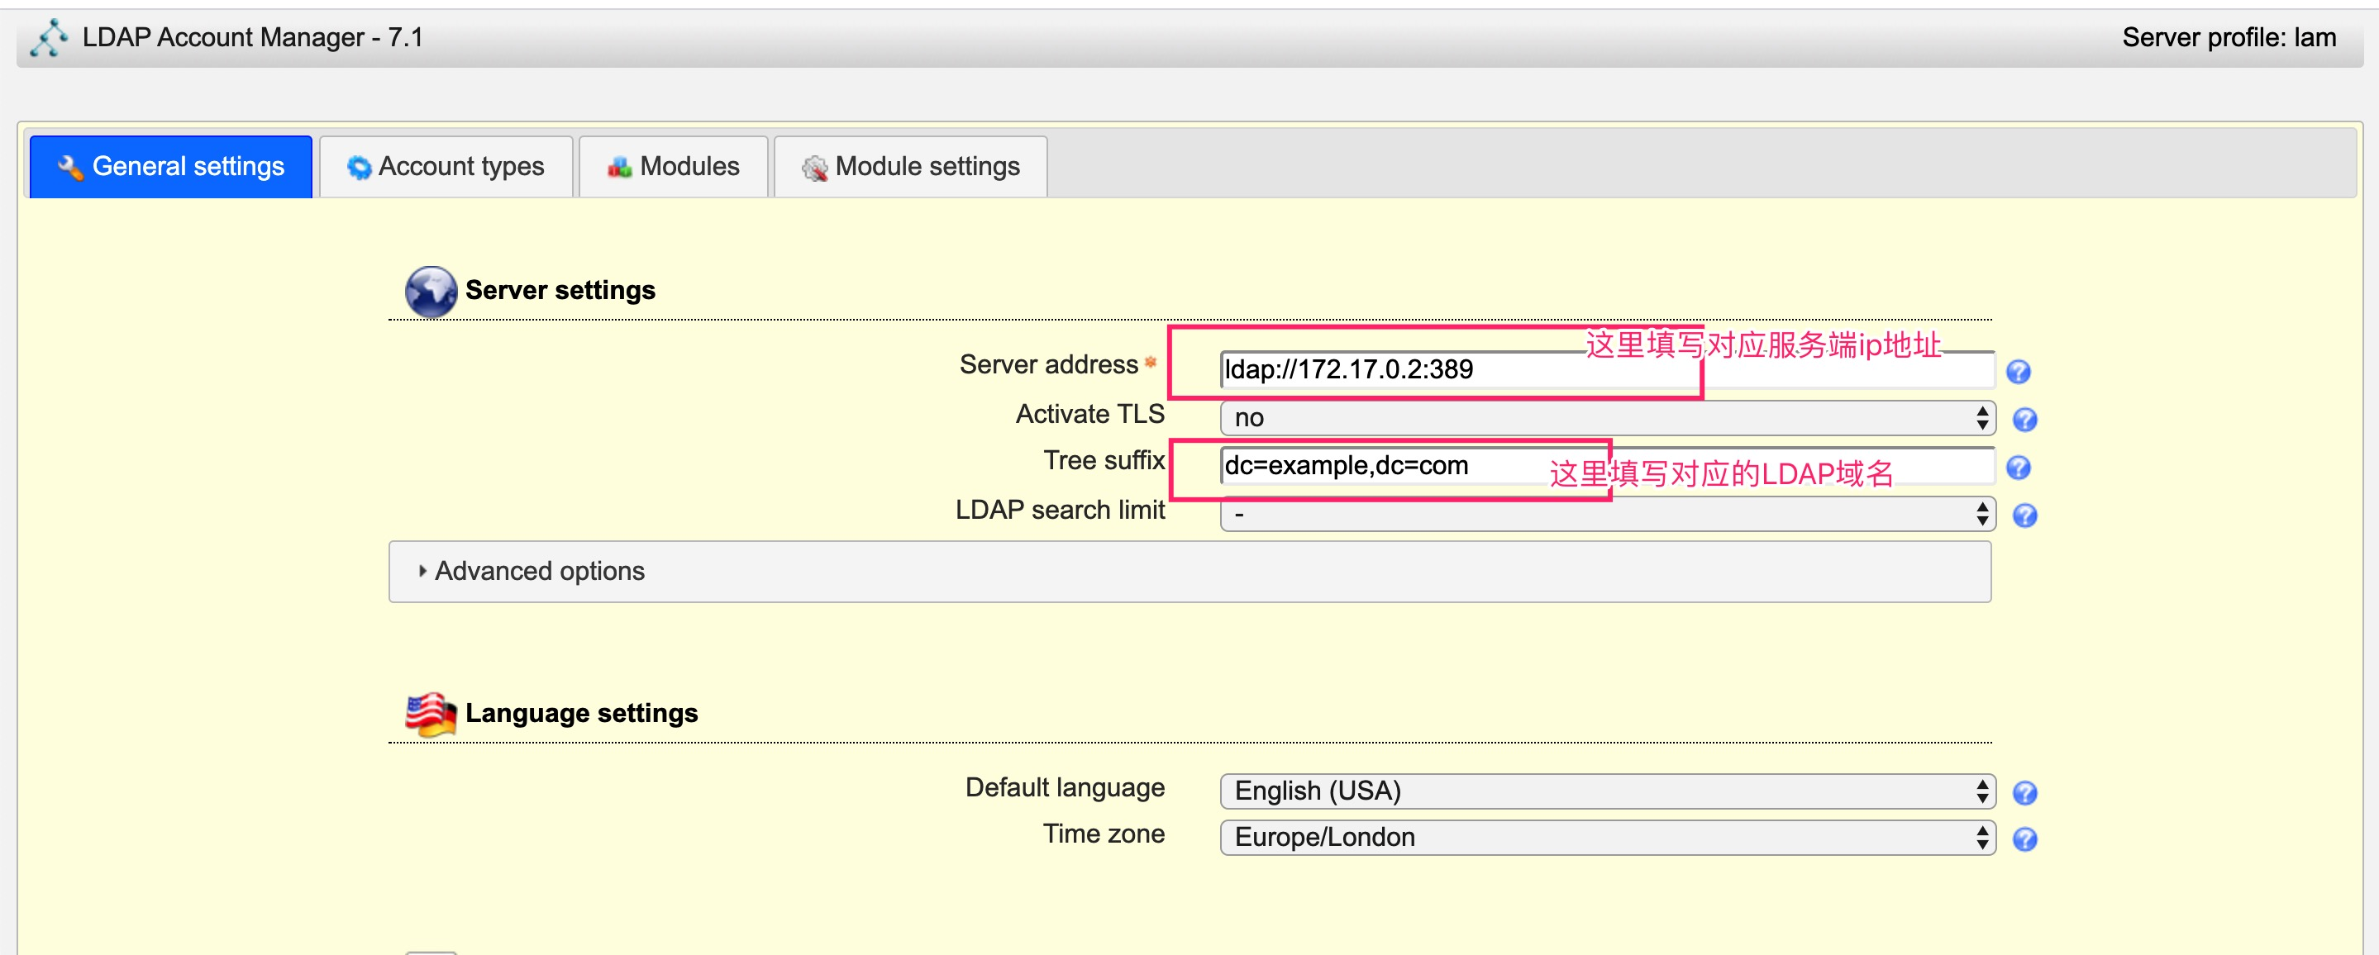Click the LDAP Account Manager tree logo
Viewport: 2379px width, 955px height.
click(48, 38)
